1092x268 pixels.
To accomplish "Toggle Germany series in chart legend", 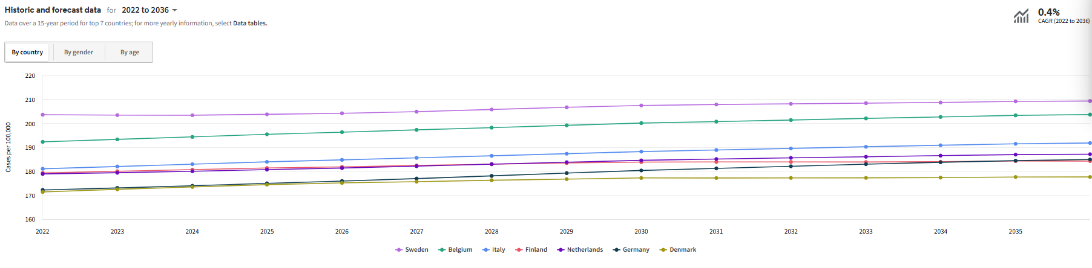I will click(631, 250).
